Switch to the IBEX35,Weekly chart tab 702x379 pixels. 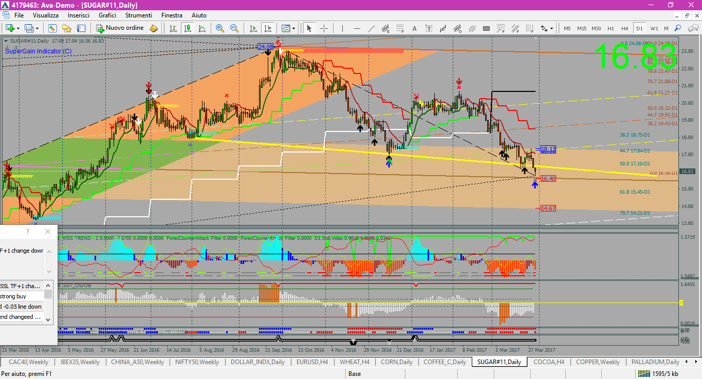tap(80, 362)
